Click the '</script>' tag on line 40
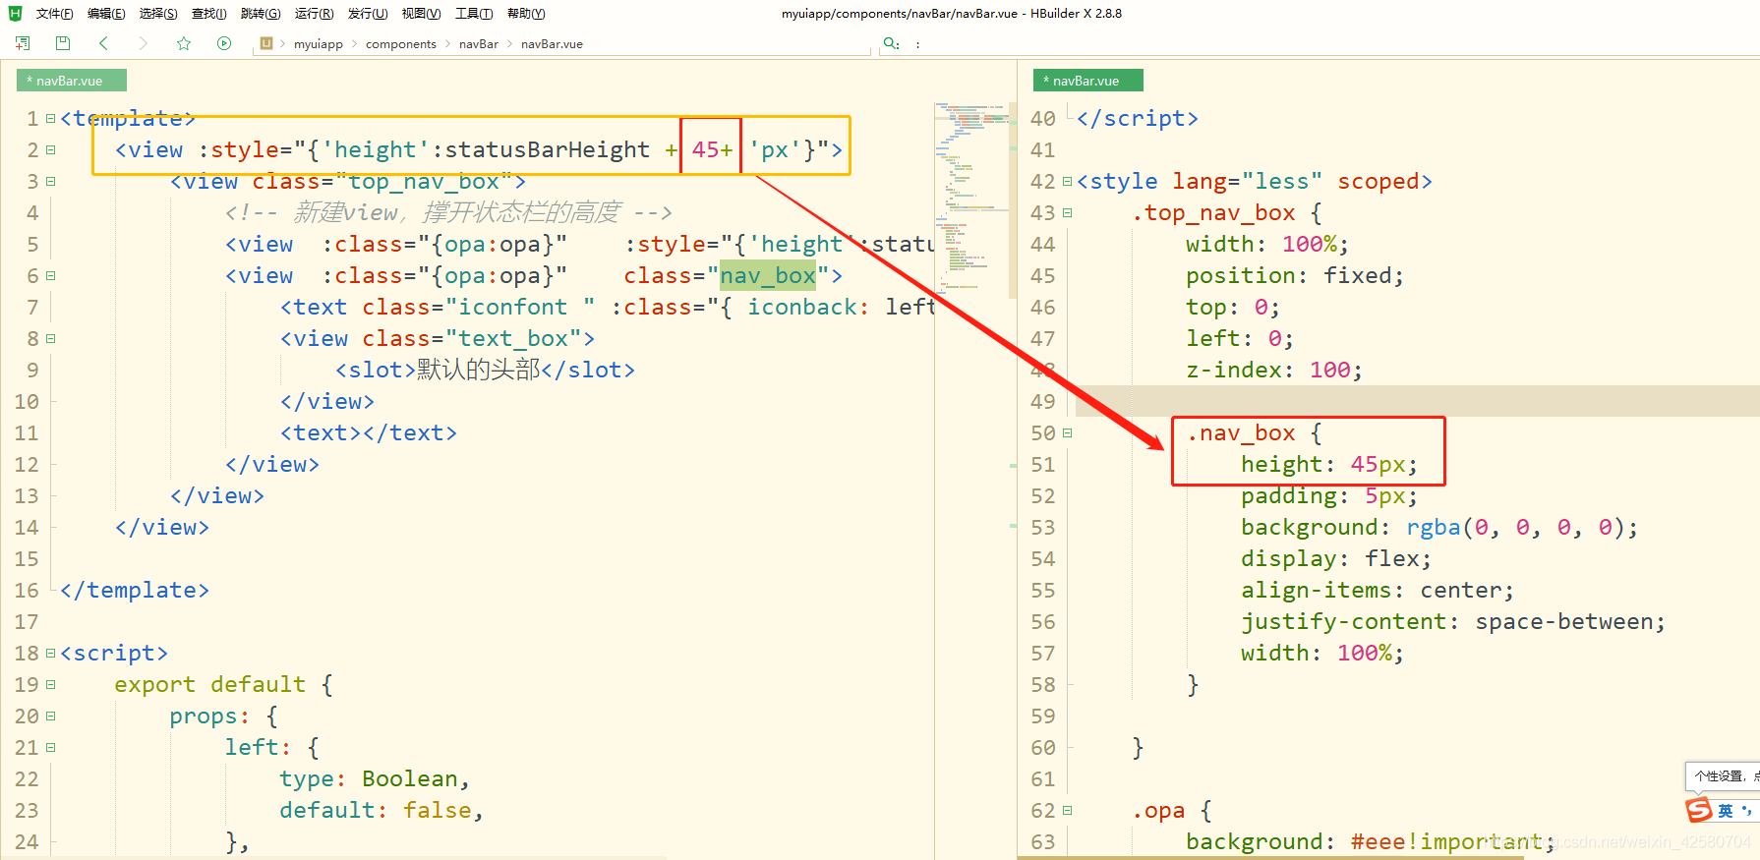 tap(1138, 119)
